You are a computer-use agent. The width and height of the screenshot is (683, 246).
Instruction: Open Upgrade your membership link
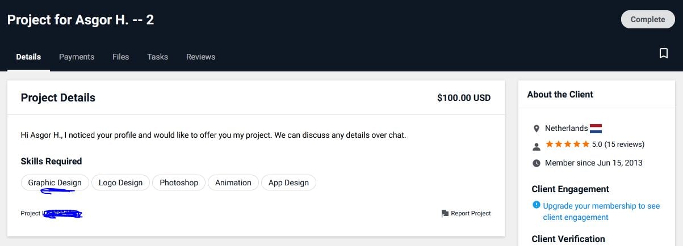(x=601, y=211)
